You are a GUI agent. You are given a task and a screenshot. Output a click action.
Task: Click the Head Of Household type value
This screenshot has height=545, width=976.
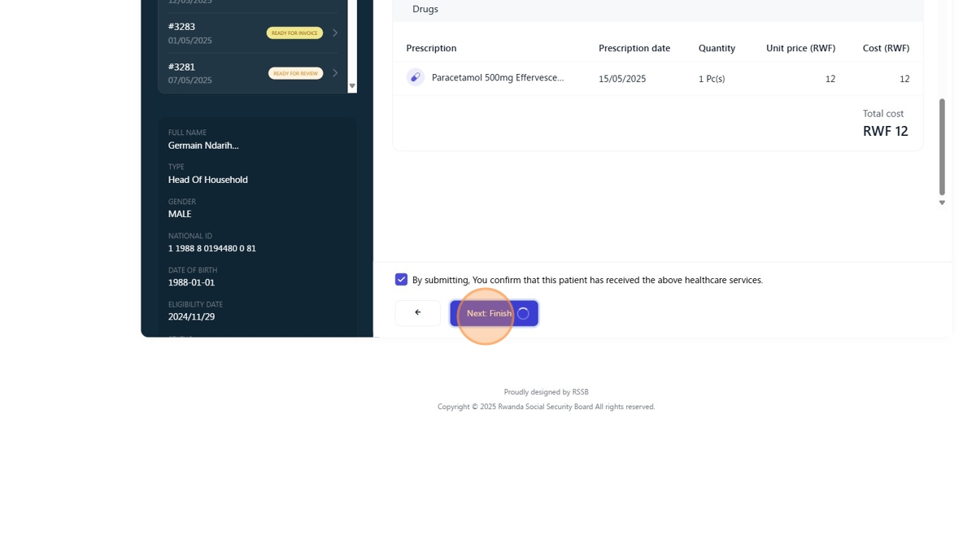[208, 179]
